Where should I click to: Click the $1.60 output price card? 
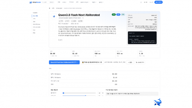click(82, 54)
